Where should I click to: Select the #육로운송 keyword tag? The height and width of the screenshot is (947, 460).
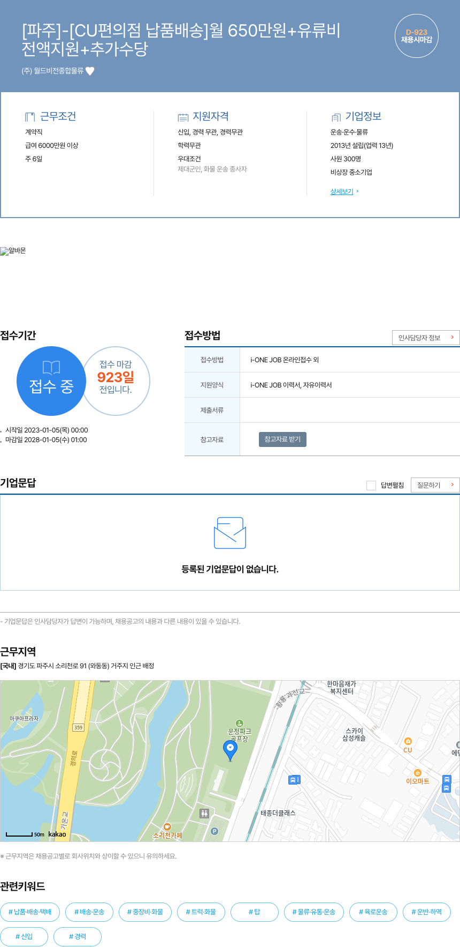click(x=373, y=912)
